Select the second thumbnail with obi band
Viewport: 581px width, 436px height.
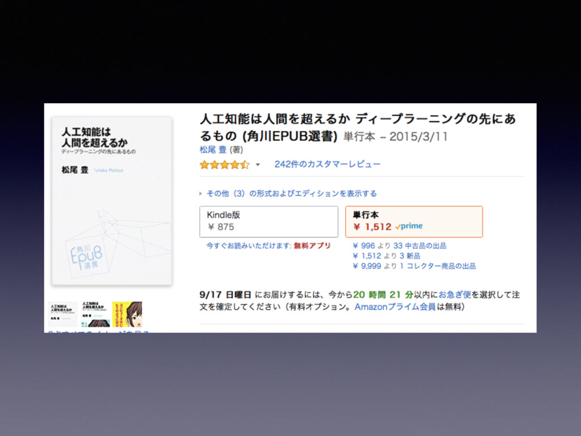click(x=95, y=314)
